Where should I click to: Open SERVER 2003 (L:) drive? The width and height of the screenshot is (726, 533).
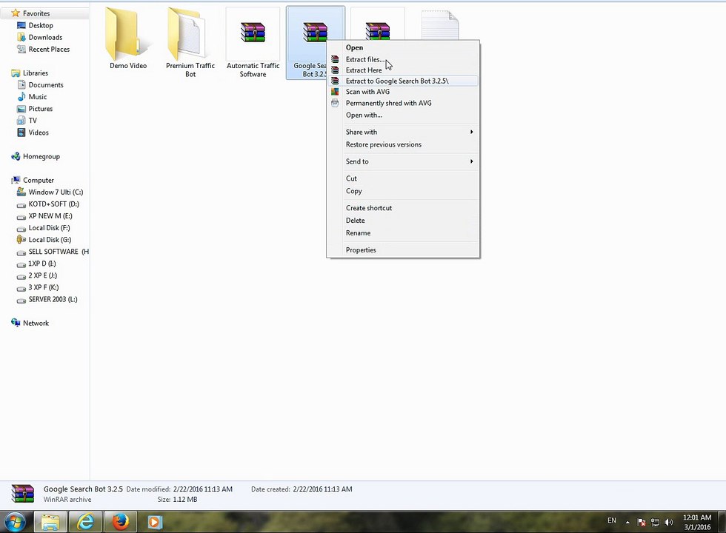pos(53,299)
